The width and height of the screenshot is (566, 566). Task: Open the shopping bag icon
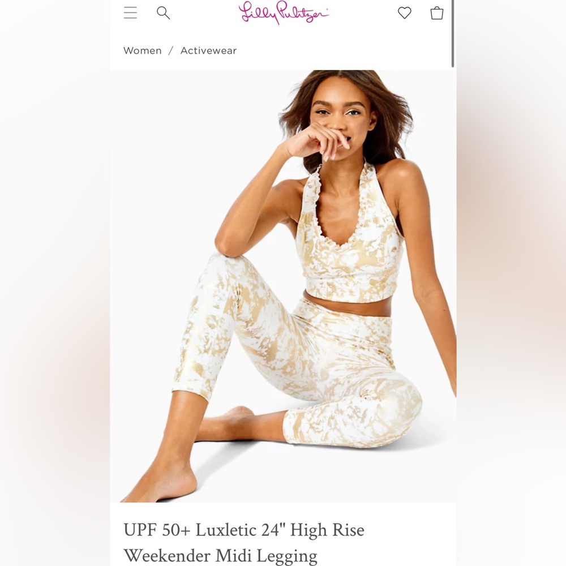coord(437,13)
